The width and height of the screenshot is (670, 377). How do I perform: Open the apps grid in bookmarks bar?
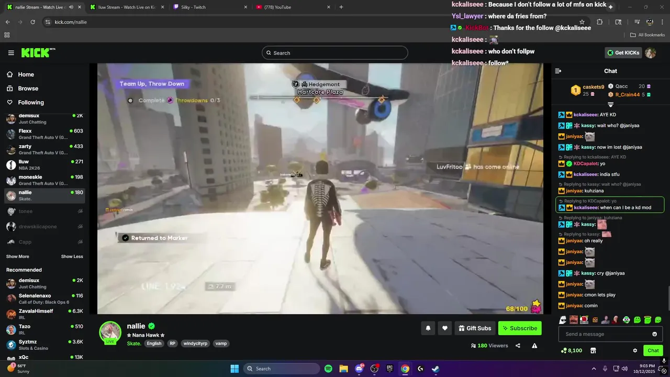7,35
